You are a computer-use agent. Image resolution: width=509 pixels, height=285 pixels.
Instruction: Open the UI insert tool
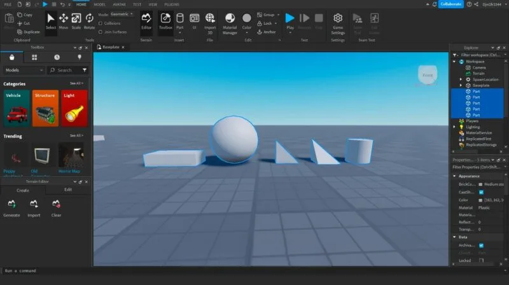coord(195,22)
